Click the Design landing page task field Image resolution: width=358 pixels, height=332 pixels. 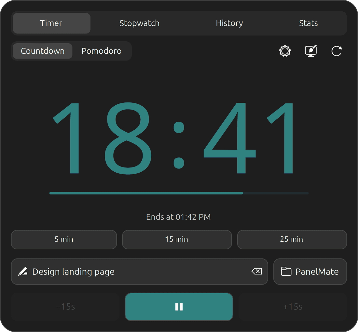[x=140, y=271]
